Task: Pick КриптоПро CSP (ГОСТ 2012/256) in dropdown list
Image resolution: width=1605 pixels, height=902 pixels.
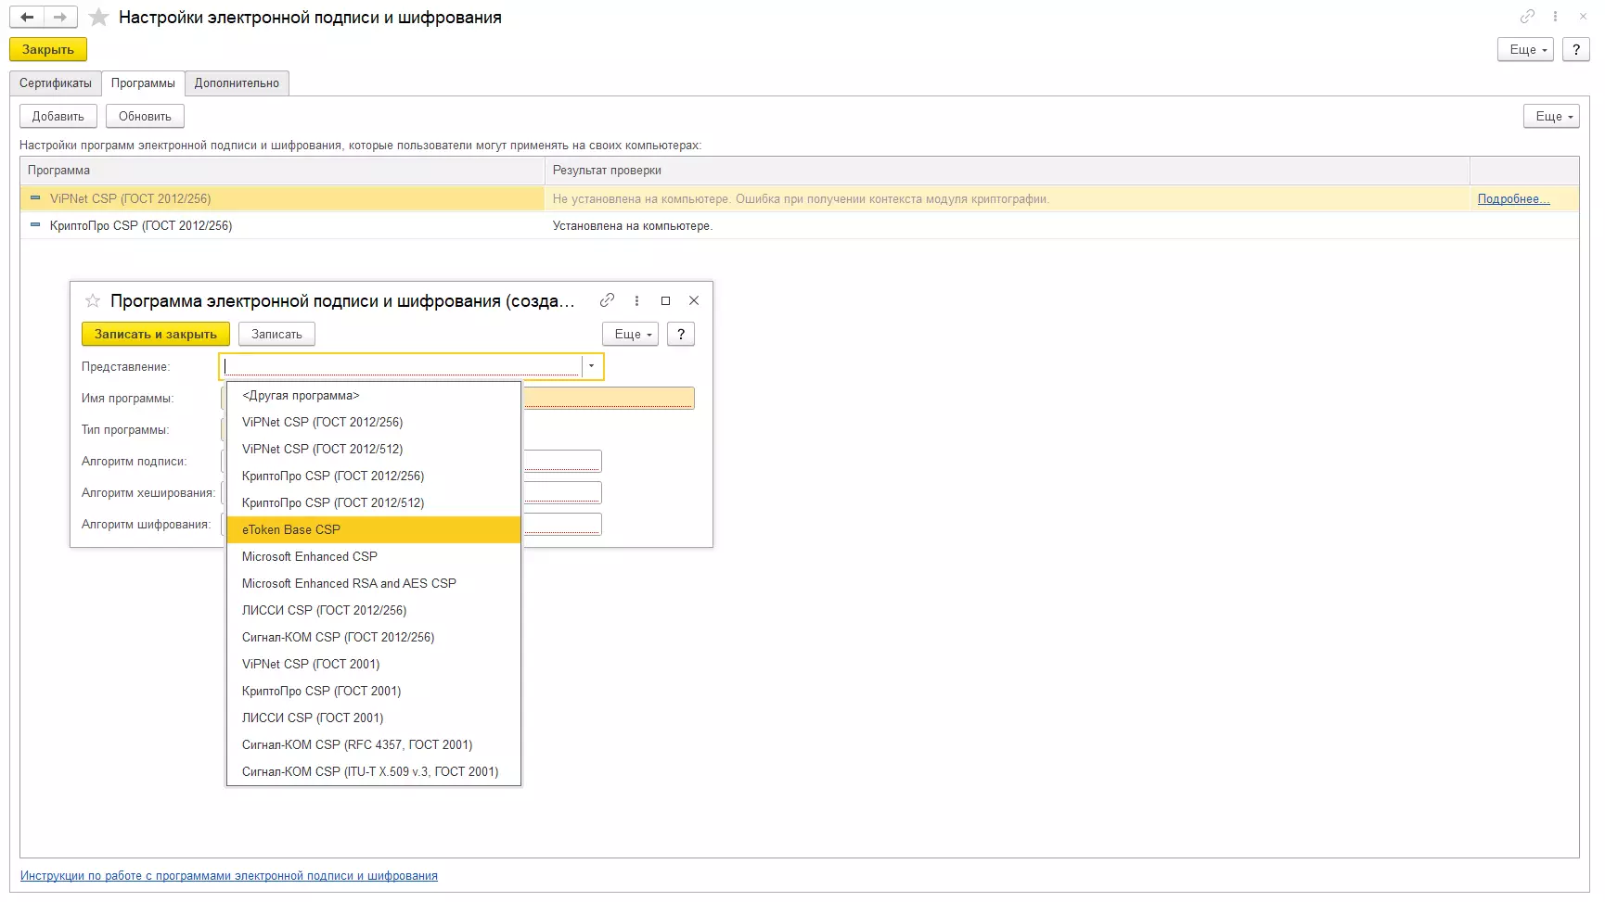Action: pyautogui.click(x=374, y=476)
